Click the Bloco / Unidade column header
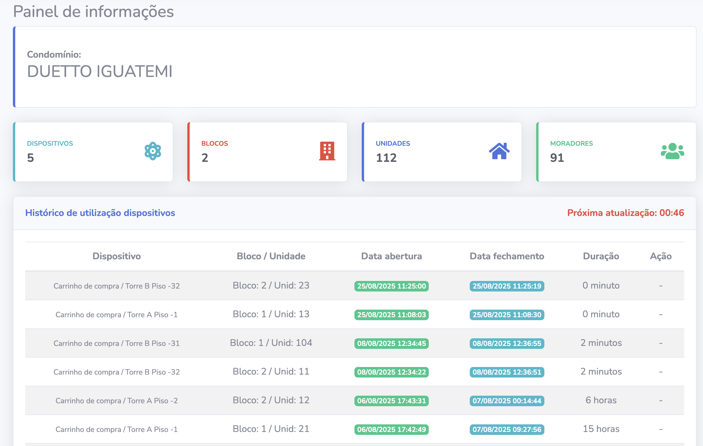Image resolution: width=703 pixels, height=446 pixels. tap(271, 256)
